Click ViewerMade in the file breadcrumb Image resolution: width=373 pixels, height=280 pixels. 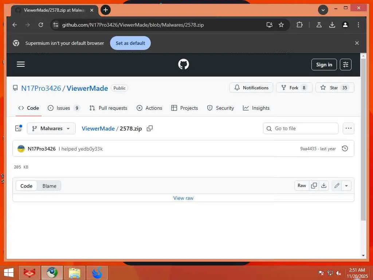point(98,129)
